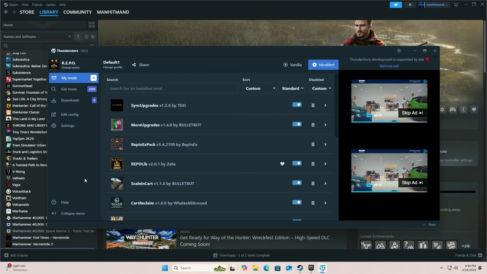Disable the SyncUpgrades mod toggle
487x274 pixels.
(x=297, y=105)
